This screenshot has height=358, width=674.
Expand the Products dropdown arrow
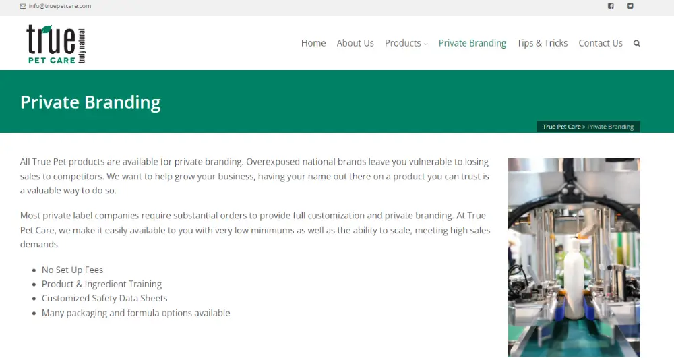[x=425, y=44]
